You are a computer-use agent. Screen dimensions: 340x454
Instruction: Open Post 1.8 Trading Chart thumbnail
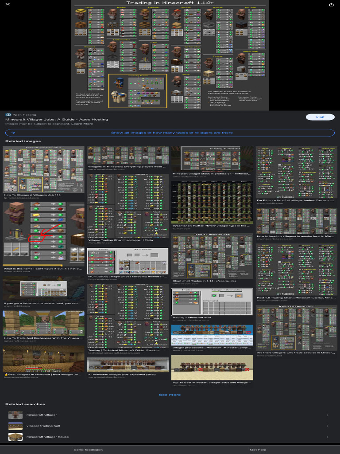[296, 270]
